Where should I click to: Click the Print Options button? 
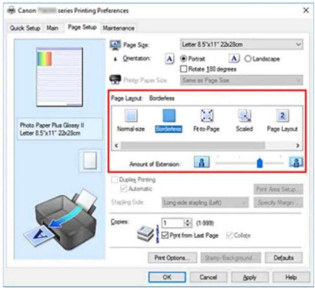coord(172,258)
